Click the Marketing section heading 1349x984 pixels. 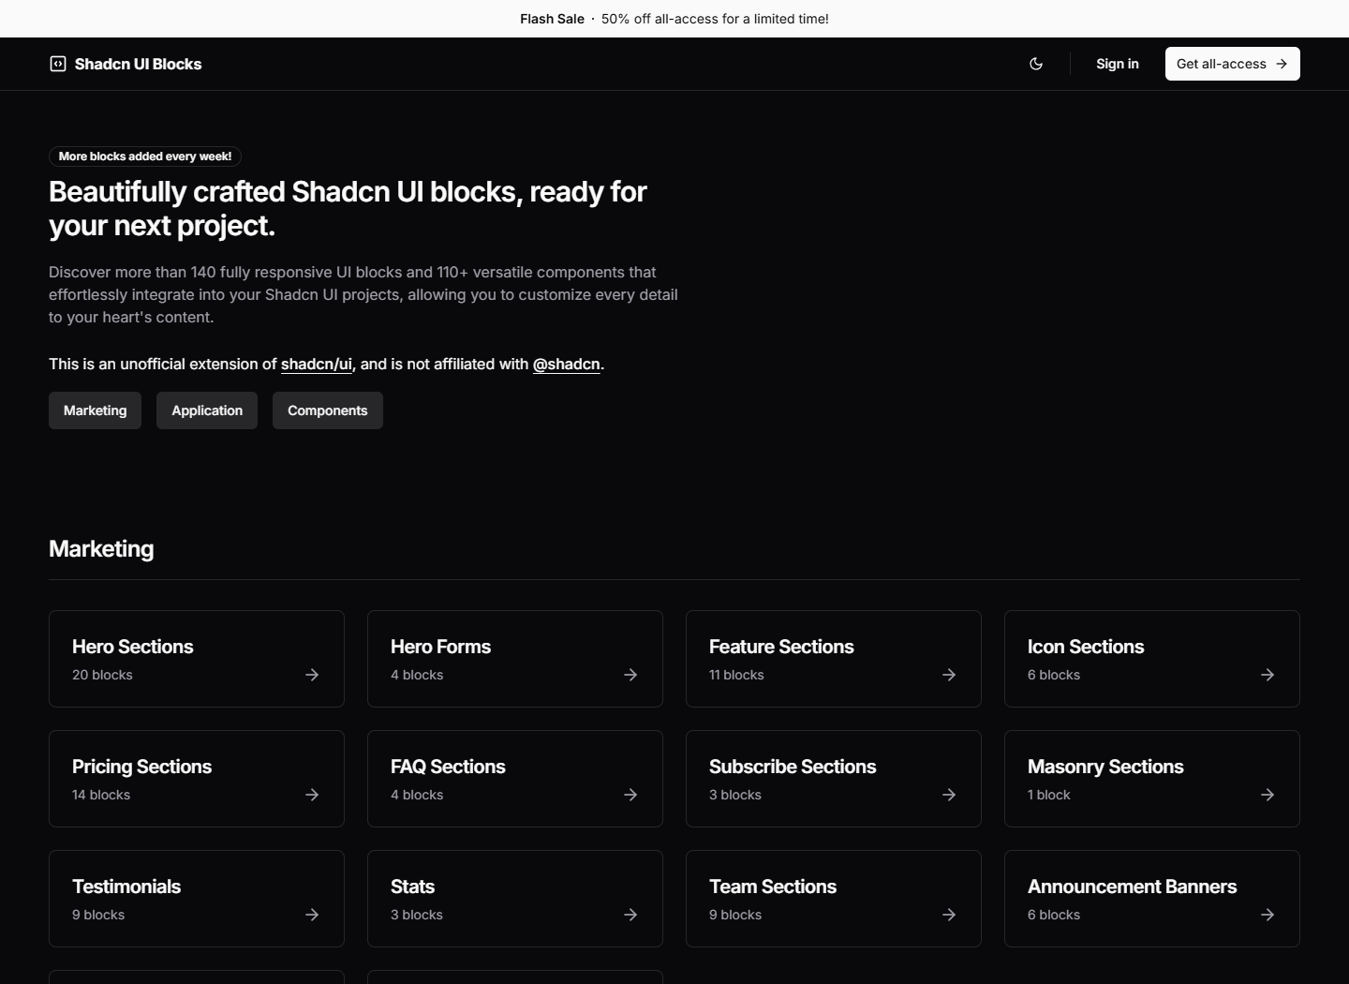[x=101, y=549]
